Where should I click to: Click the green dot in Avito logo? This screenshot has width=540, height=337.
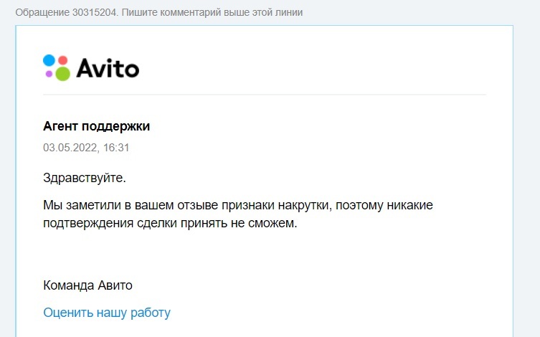62,73
